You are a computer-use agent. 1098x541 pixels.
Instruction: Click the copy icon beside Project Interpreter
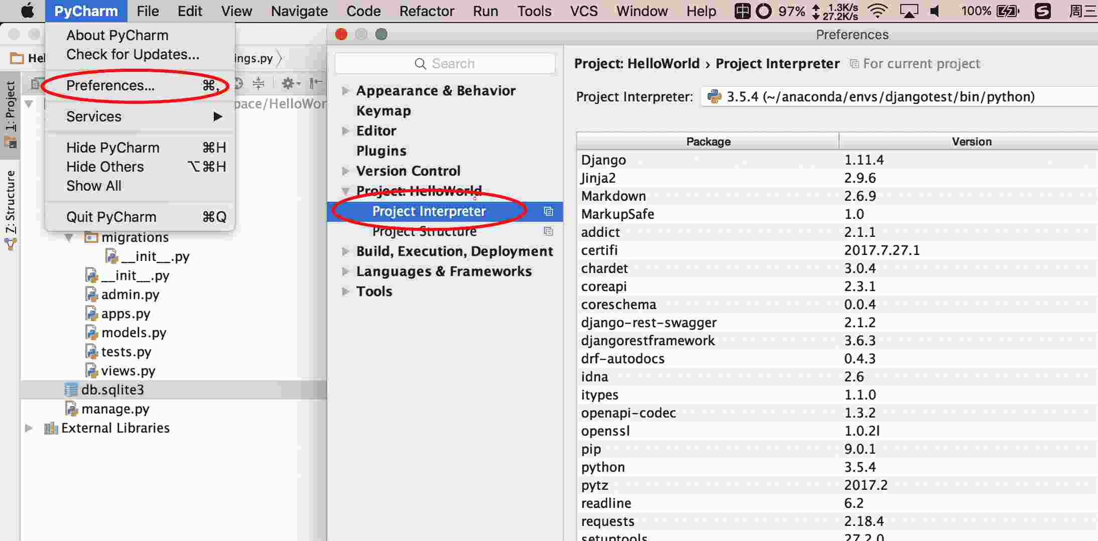548,212
